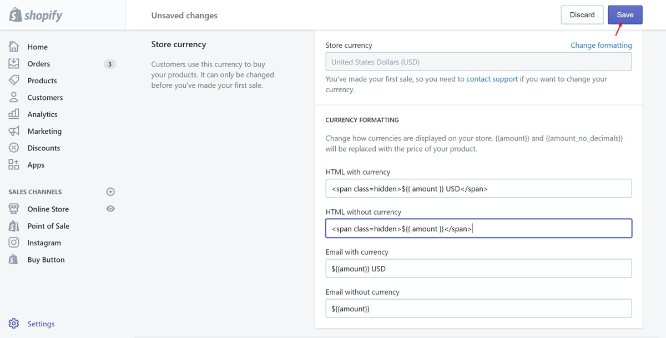
Task: Go to Customers section
Action: coord(45,98)
